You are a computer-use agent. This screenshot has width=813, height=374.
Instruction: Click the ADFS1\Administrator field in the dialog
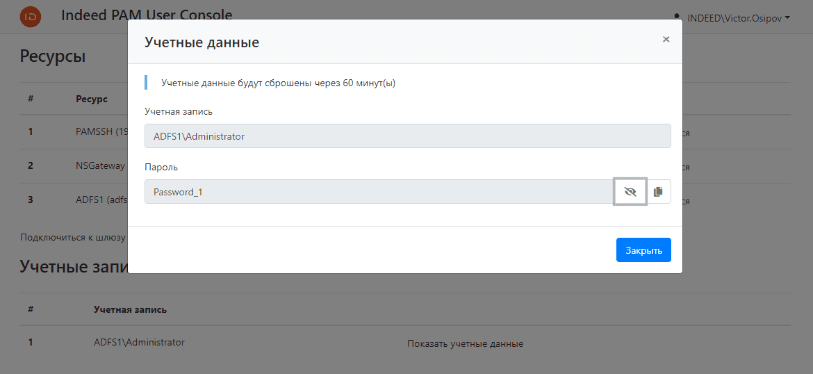coord(407,136)
